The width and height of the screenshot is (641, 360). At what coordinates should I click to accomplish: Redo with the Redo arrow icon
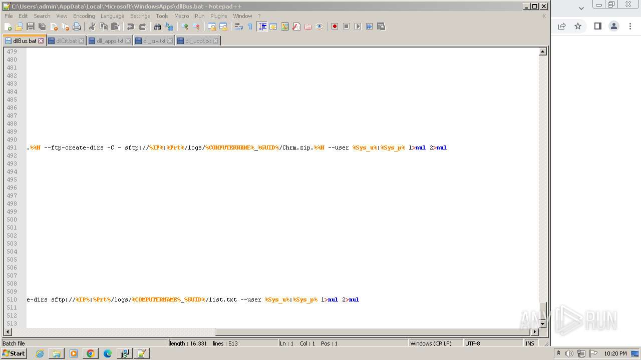[142, 26]
